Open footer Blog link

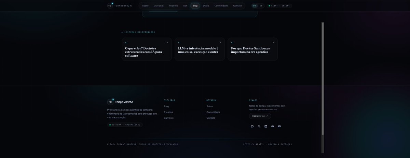166,106
